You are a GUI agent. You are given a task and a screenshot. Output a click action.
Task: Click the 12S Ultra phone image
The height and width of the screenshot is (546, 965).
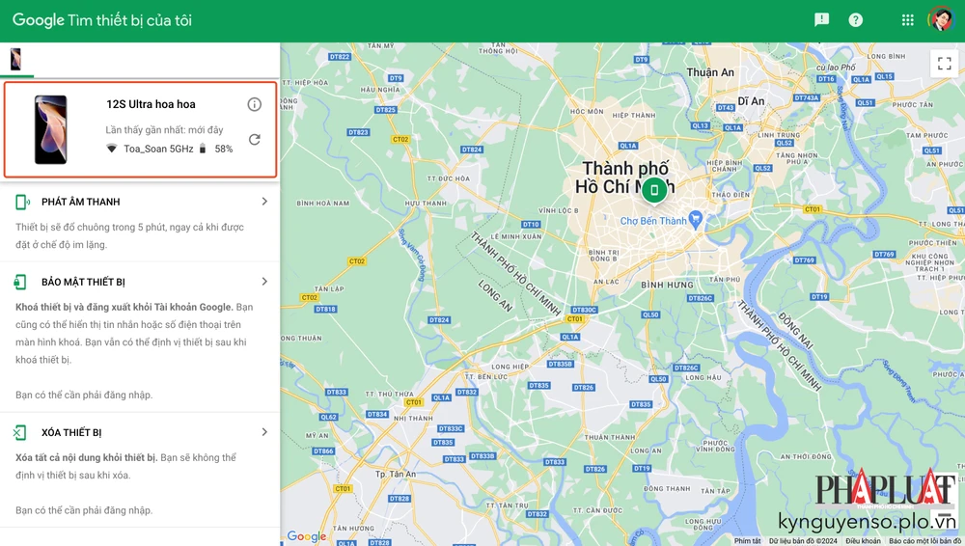(x=50, y=130)
